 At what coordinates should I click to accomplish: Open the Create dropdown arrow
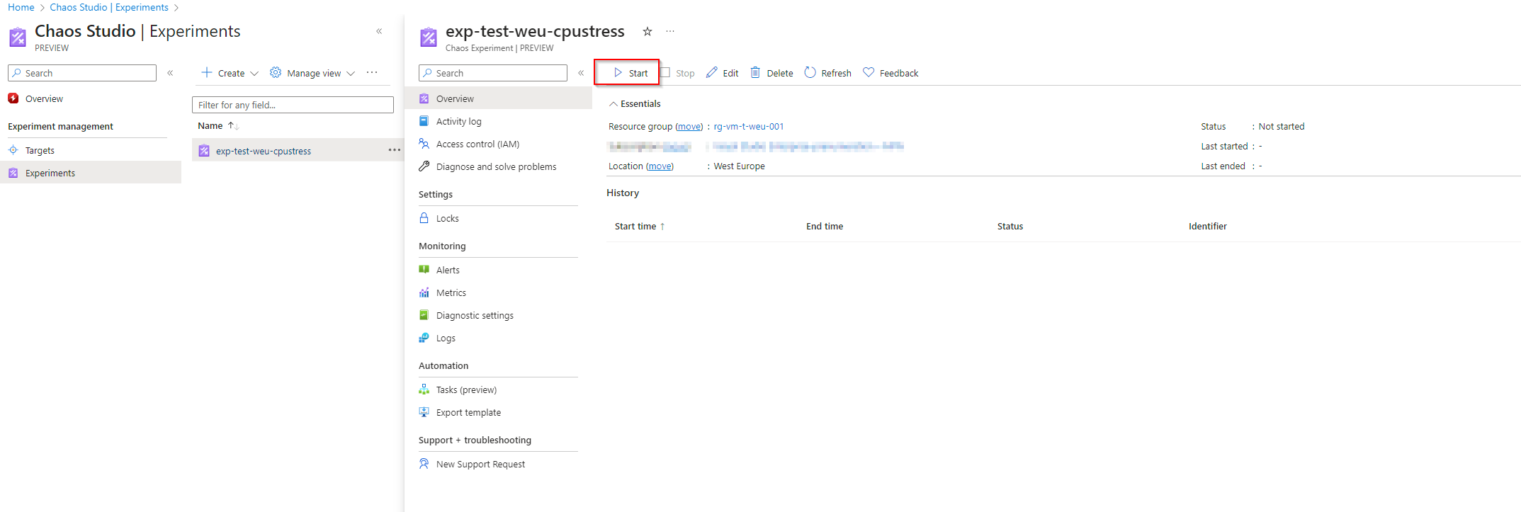[254, 73]
